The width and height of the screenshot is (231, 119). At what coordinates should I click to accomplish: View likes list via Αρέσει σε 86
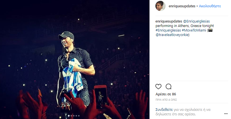click(166, 94)
